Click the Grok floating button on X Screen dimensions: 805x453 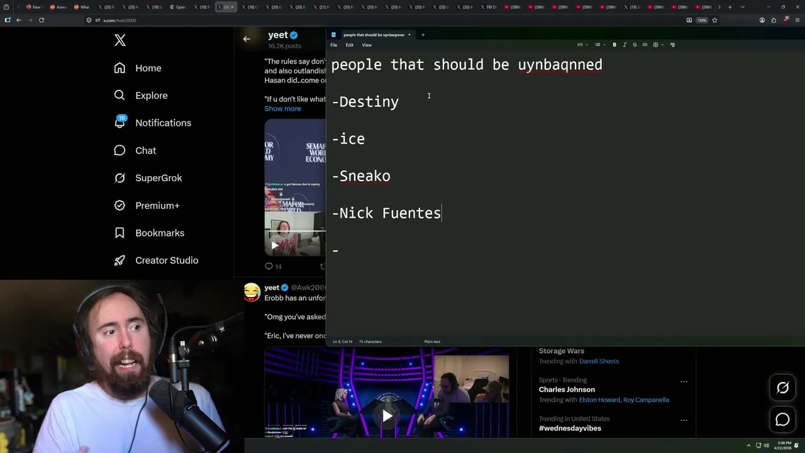coord(782,388)
